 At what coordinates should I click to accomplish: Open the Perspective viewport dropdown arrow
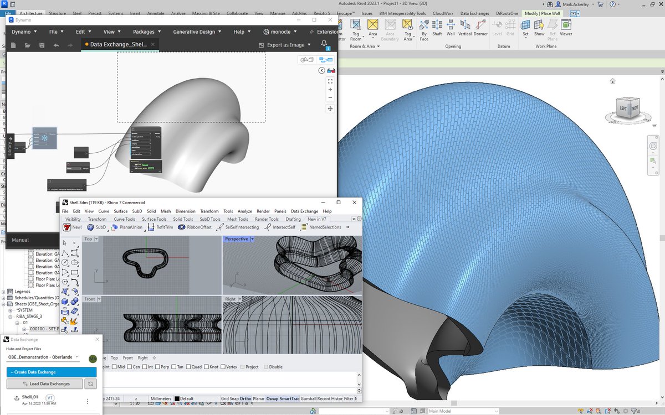(x=252, y=239)
